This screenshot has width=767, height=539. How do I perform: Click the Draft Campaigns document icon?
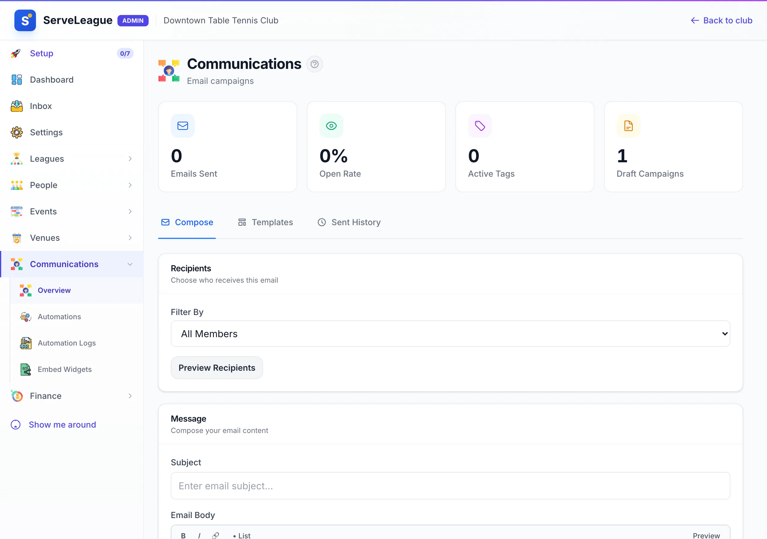(629, 126)
